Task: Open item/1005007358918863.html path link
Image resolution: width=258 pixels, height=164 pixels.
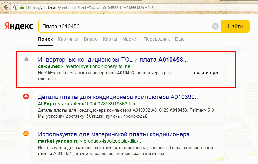Action: tap(106, 104)
